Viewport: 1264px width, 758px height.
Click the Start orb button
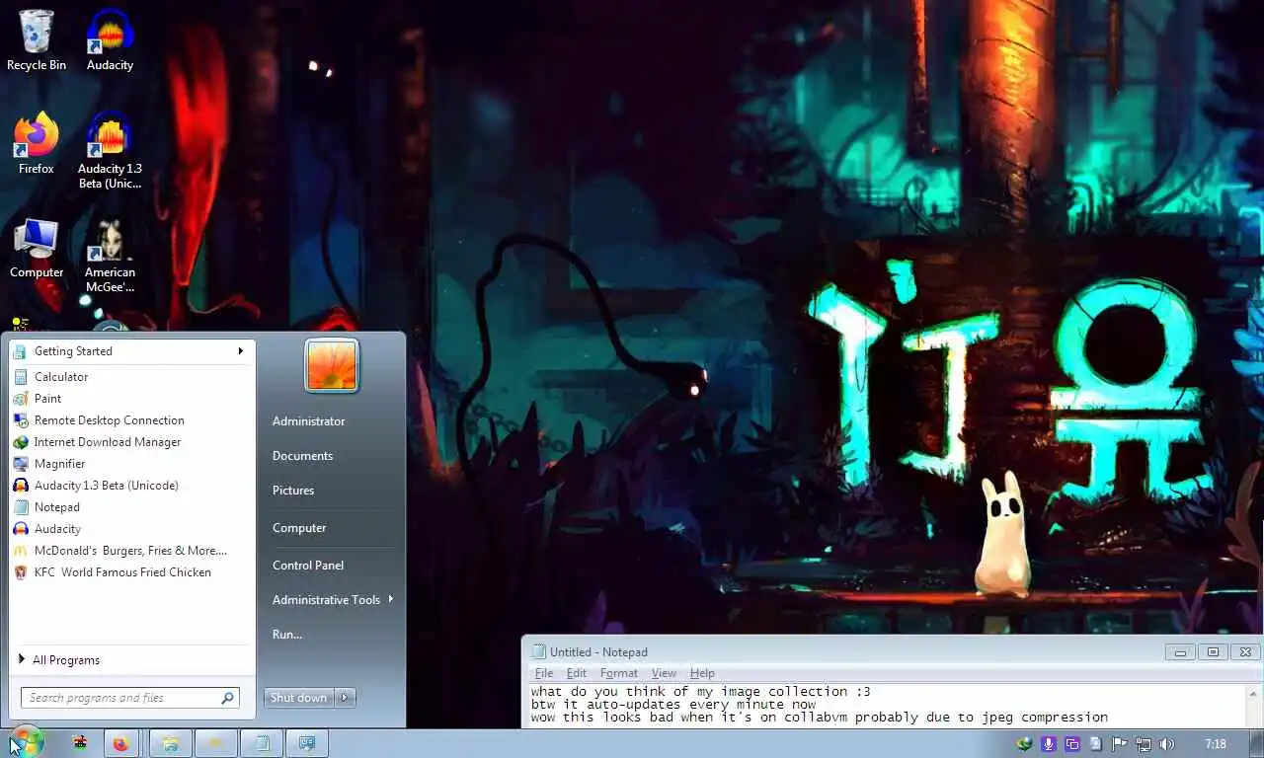[x=26, y=743]
